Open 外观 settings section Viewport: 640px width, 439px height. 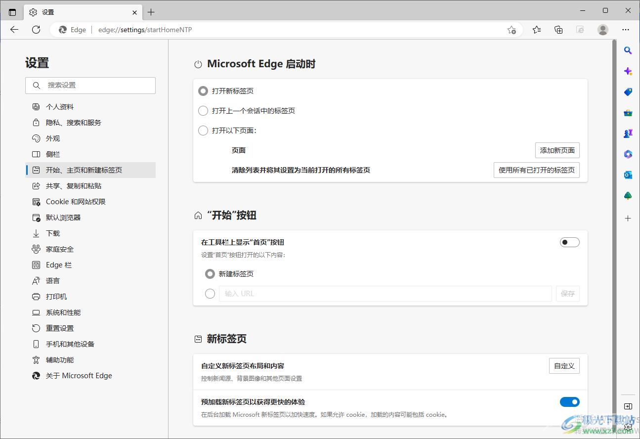[x=90, y=138]
